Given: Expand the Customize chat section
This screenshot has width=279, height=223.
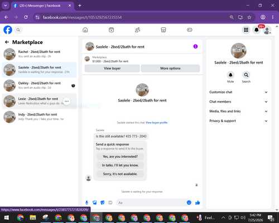Looking at the screenshot, I should [238, 92].
